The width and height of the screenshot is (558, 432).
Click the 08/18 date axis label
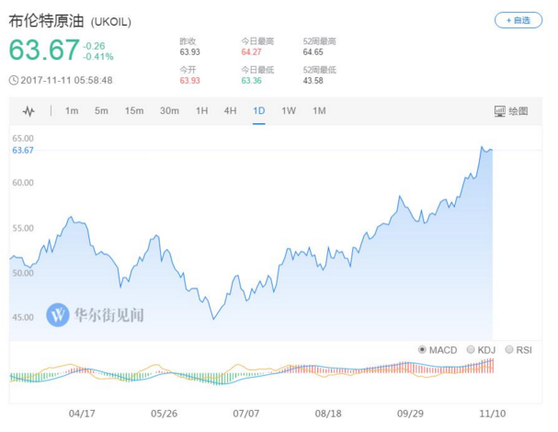click(x=328, y=414)
